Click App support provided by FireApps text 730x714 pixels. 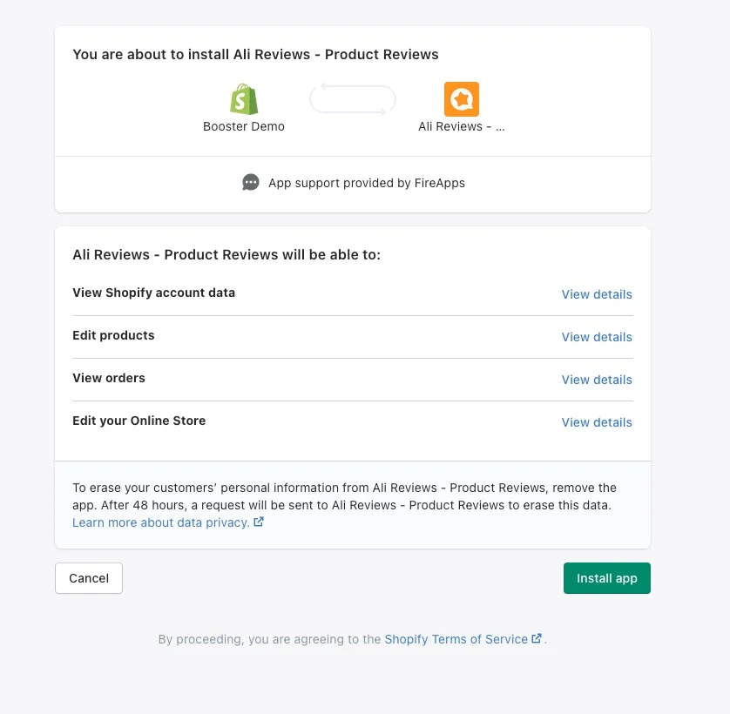(x=367, y=183)
